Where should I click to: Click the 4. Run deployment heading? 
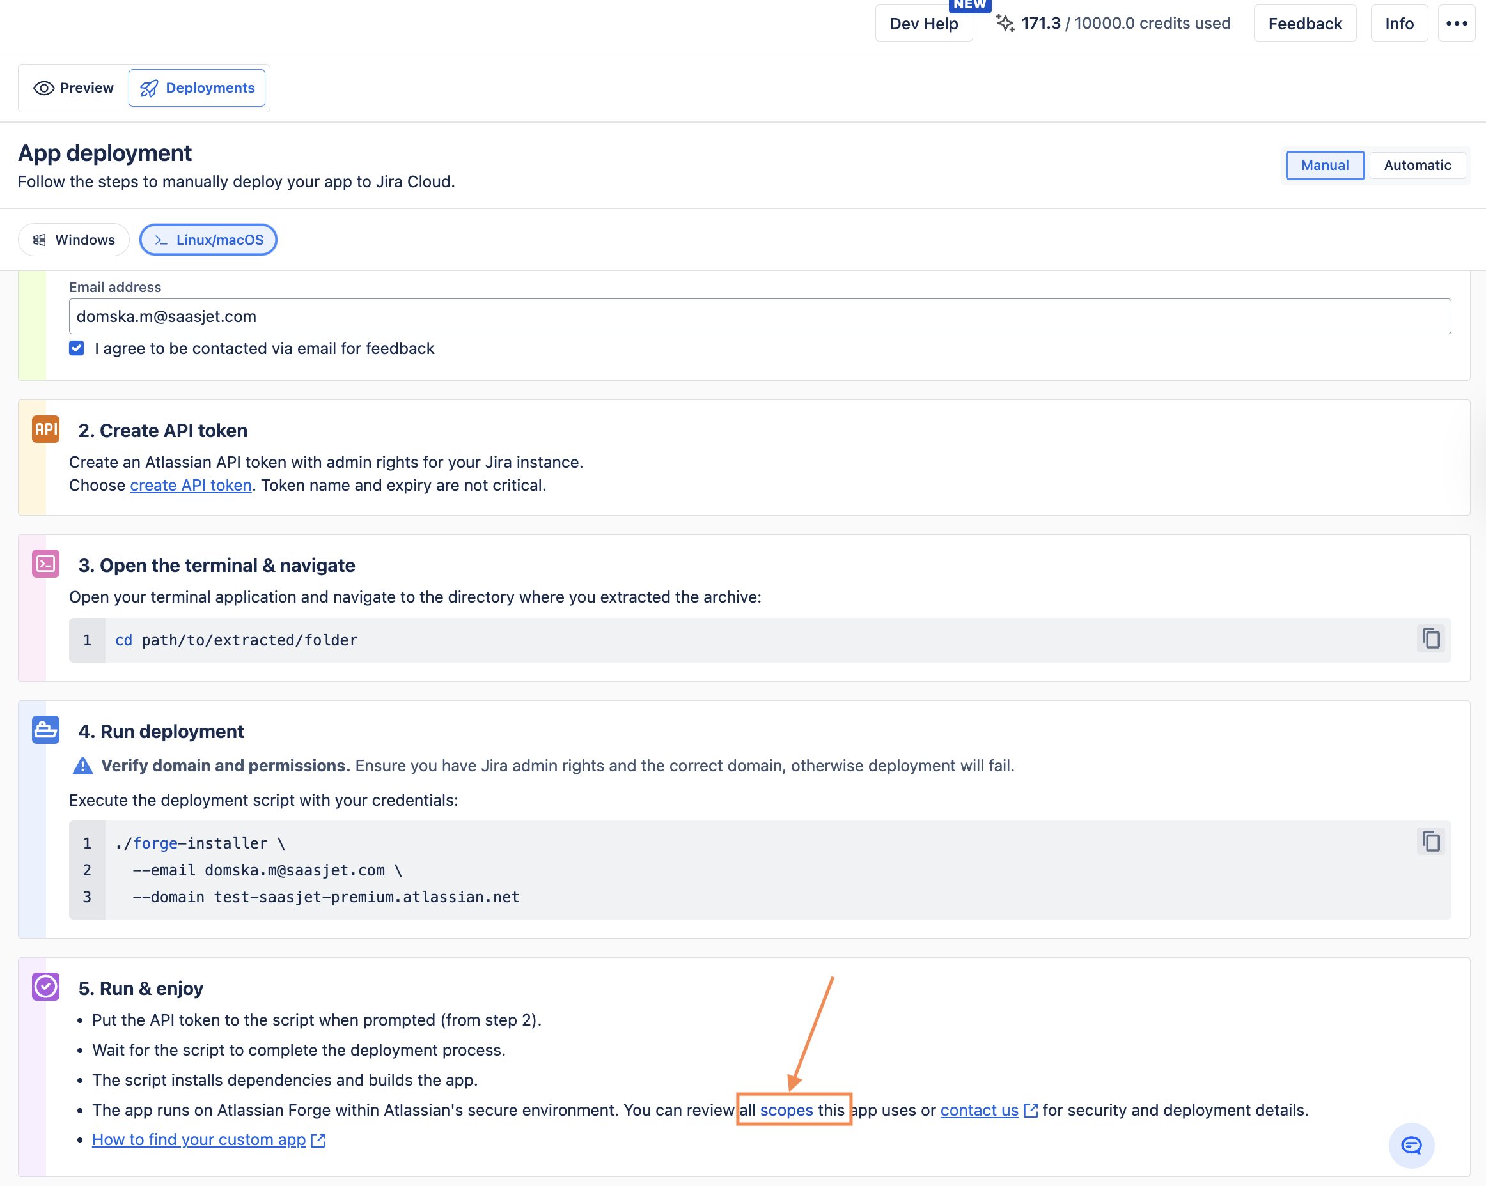coord(161,732)
